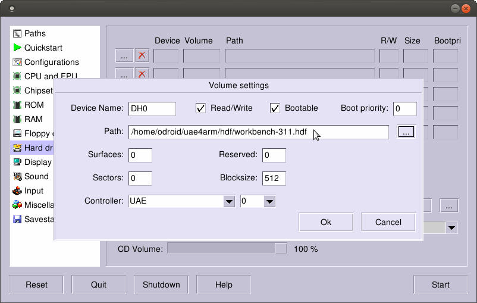Click the Paths icon in sidebar
This screenshot has height=303, width=477.
[17, 33]
